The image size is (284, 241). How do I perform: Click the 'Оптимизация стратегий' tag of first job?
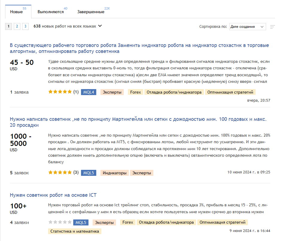(230, 92)
